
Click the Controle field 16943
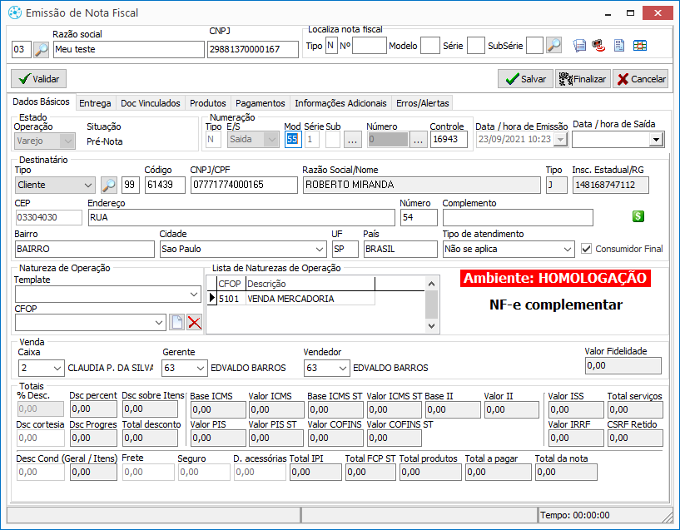(449, 139)
